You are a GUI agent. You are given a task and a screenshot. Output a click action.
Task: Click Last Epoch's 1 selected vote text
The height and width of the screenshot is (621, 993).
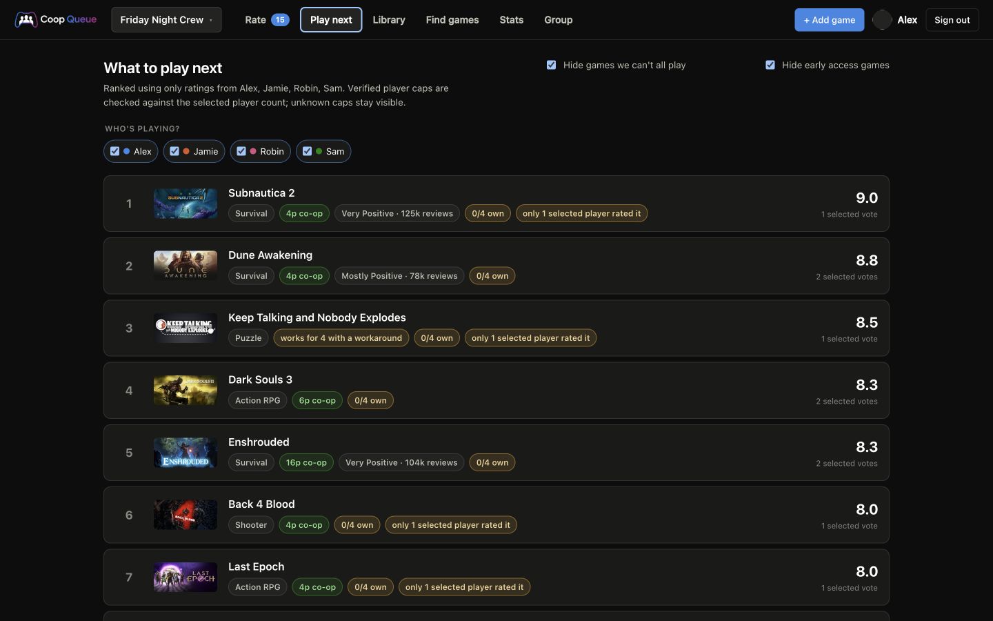coord(850,588)
